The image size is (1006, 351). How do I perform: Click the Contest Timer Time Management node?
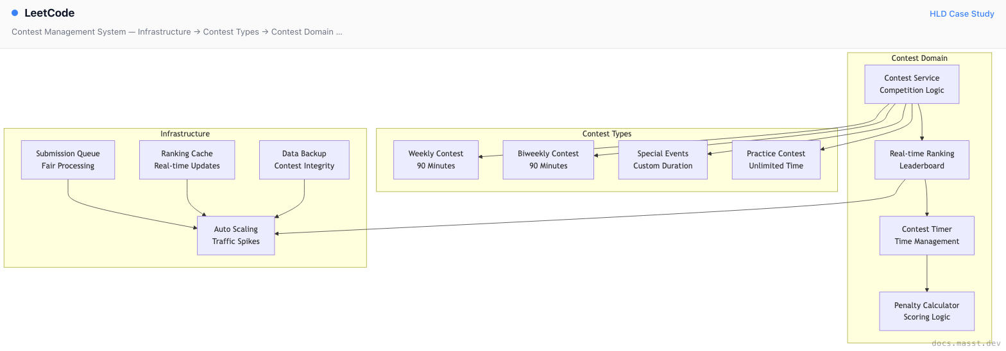[927, 235]
